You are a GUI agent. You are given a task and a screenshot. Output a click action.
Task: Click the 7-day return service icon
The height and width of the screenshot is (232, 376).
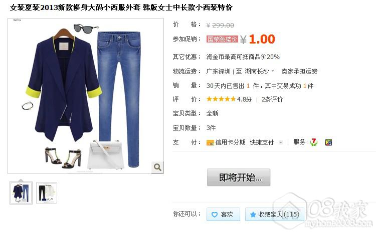pos(314,142)
